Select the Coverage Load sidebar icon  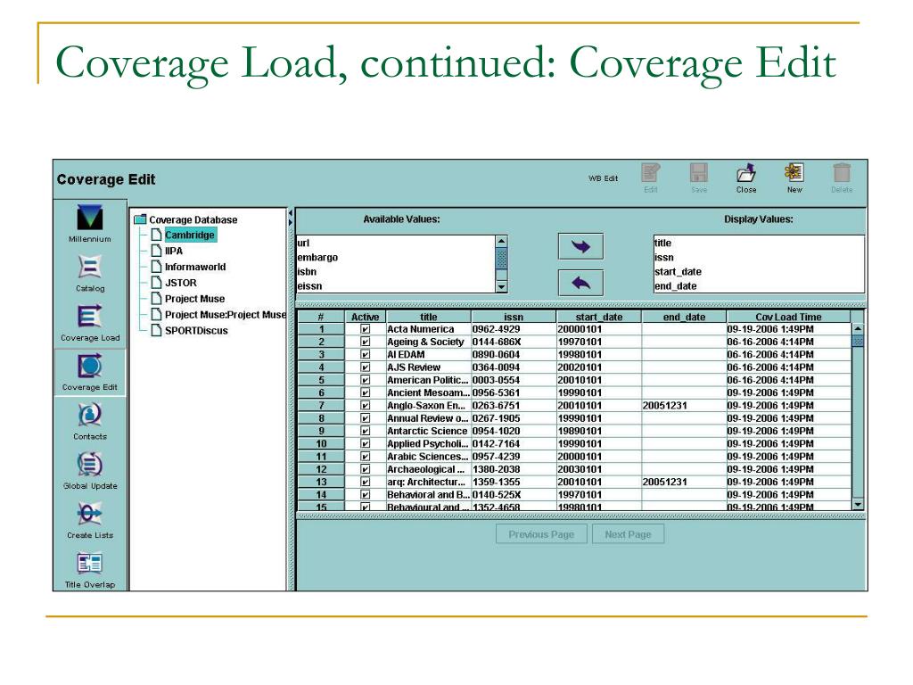(90, 317)
